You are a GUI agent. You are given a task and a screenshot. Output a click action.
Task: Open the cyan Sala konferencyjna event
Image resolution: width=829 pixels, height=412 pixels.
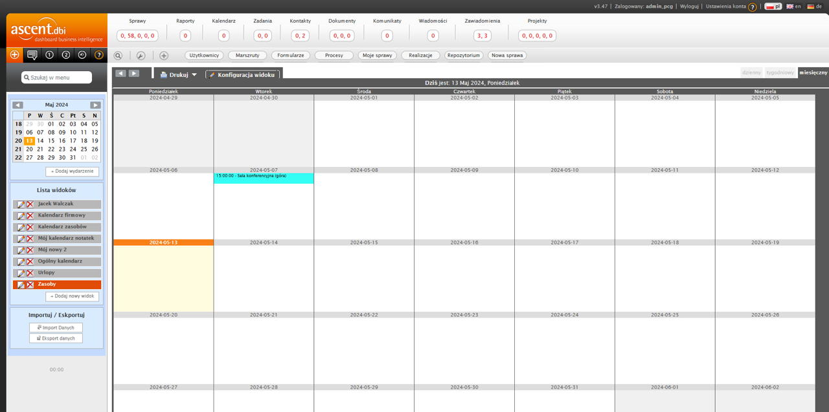[263, 178]
